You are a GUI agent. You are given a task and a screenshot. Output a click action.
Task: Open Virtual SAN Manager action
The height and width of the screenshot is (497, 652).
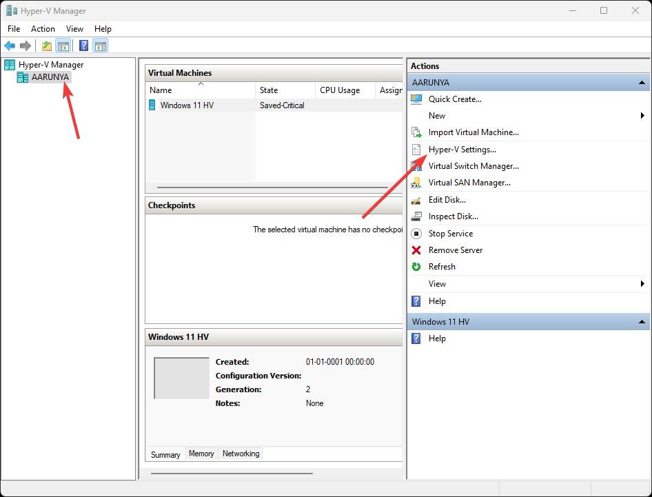click(x=469, y=183)
